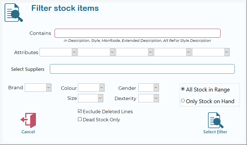
Task: Click the Select Suppliers input box
Action: [142, 69]
